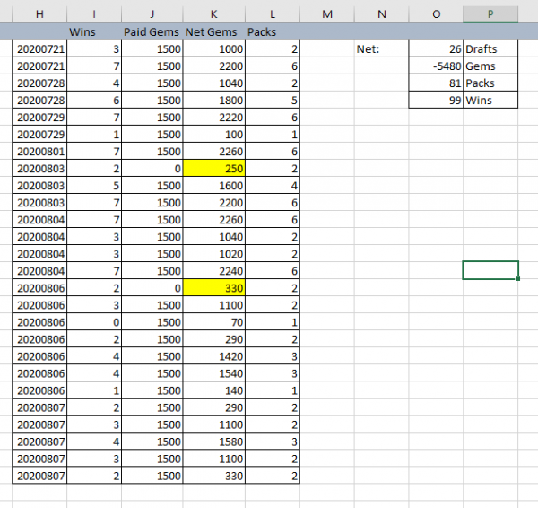Select the column P header
The image size is (538, 508).
click(x=490, y=13)
